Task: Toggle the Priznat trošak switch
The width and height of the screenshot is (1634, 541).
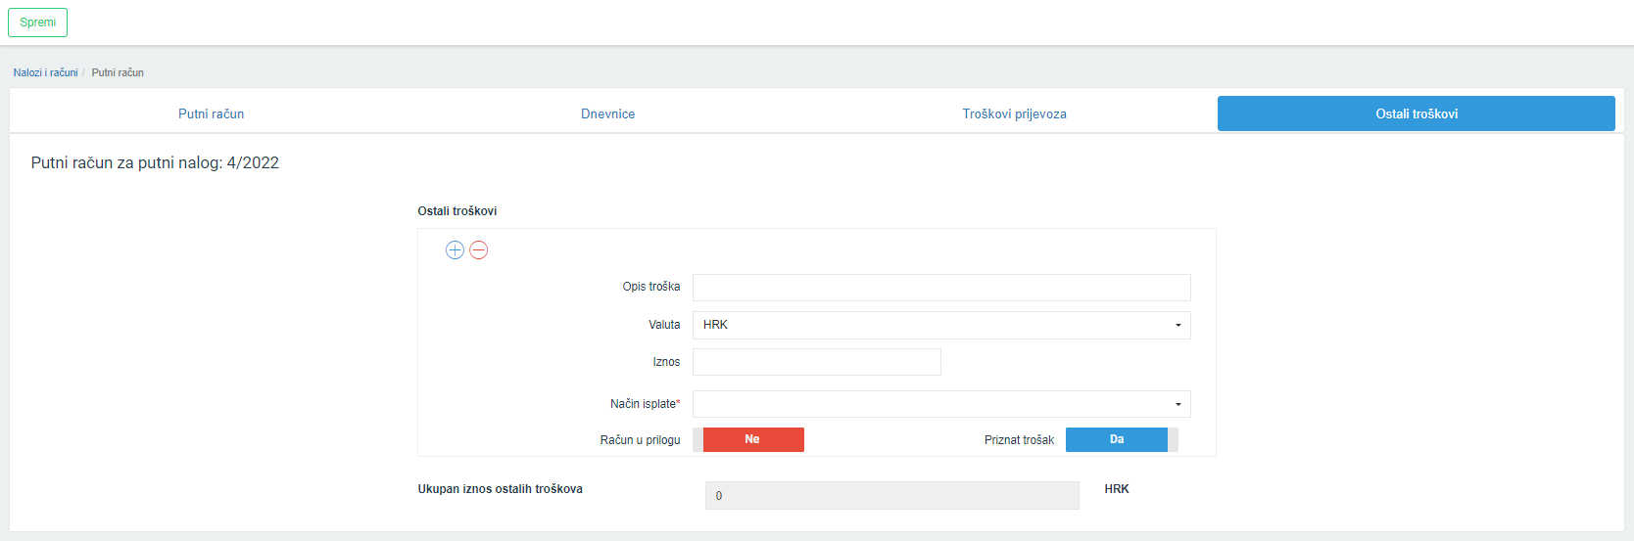Action: point(1122,439)
